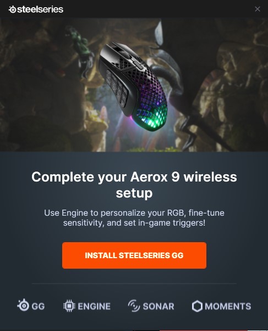Image resolution: width=268 pixels, height=331 pixels.
Task: Close the SteelSeries setup popup
Action: 257,9
